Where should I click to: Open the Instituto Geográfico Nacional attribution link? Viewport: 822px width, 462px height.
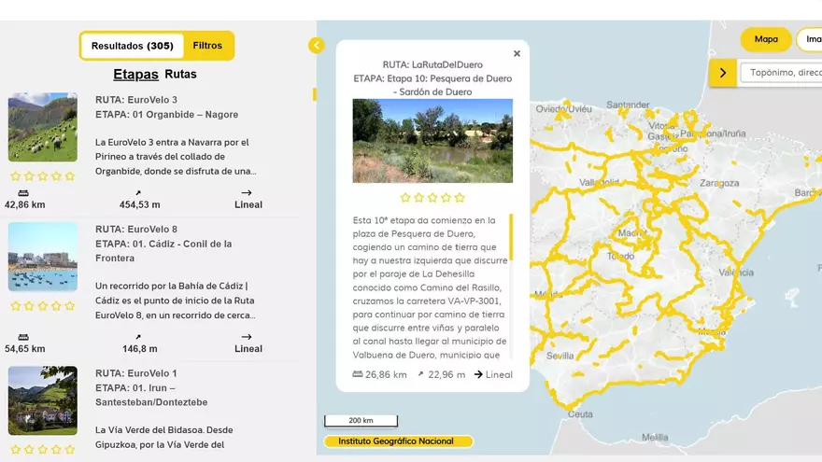(396, 441)
